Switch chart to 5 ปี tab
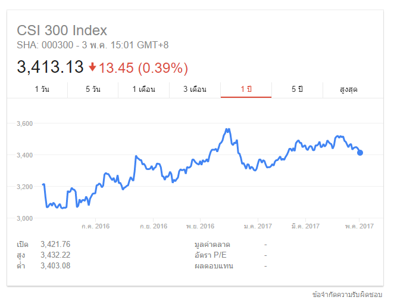The height and width of the screenshot is (306, 394). point(297,89)
